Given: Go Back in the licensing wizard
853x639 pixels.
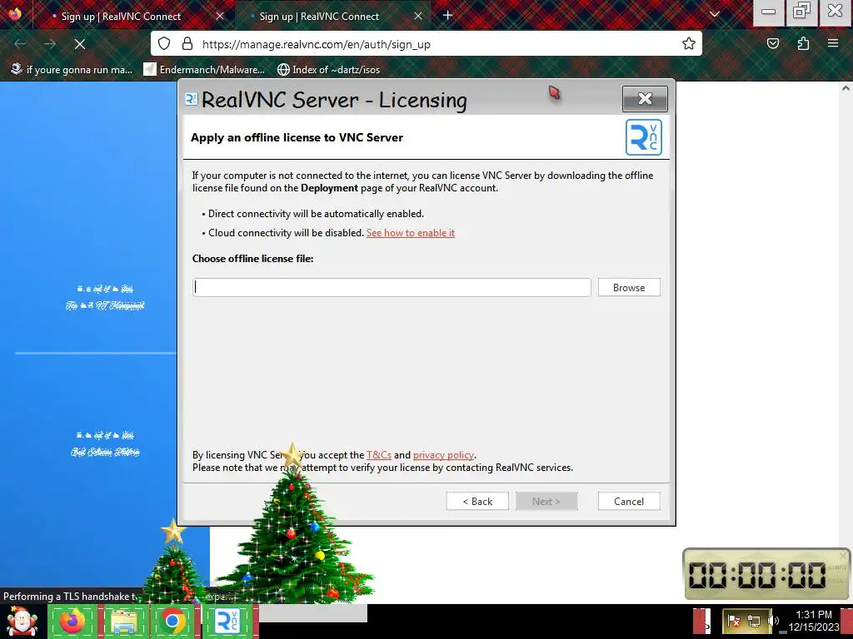Looking at the screenshot, I should tap(477, 502).
